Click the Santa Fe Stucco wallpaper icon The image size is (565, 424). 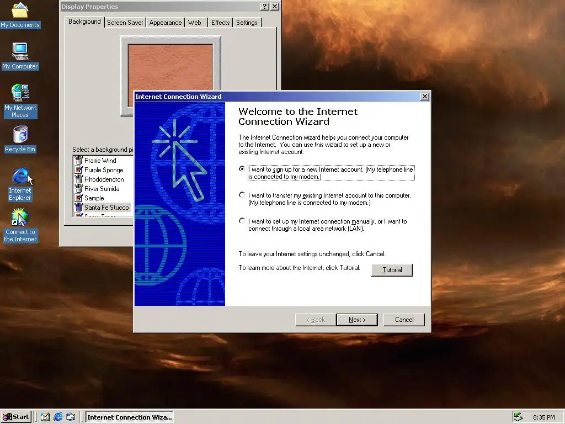78,208
